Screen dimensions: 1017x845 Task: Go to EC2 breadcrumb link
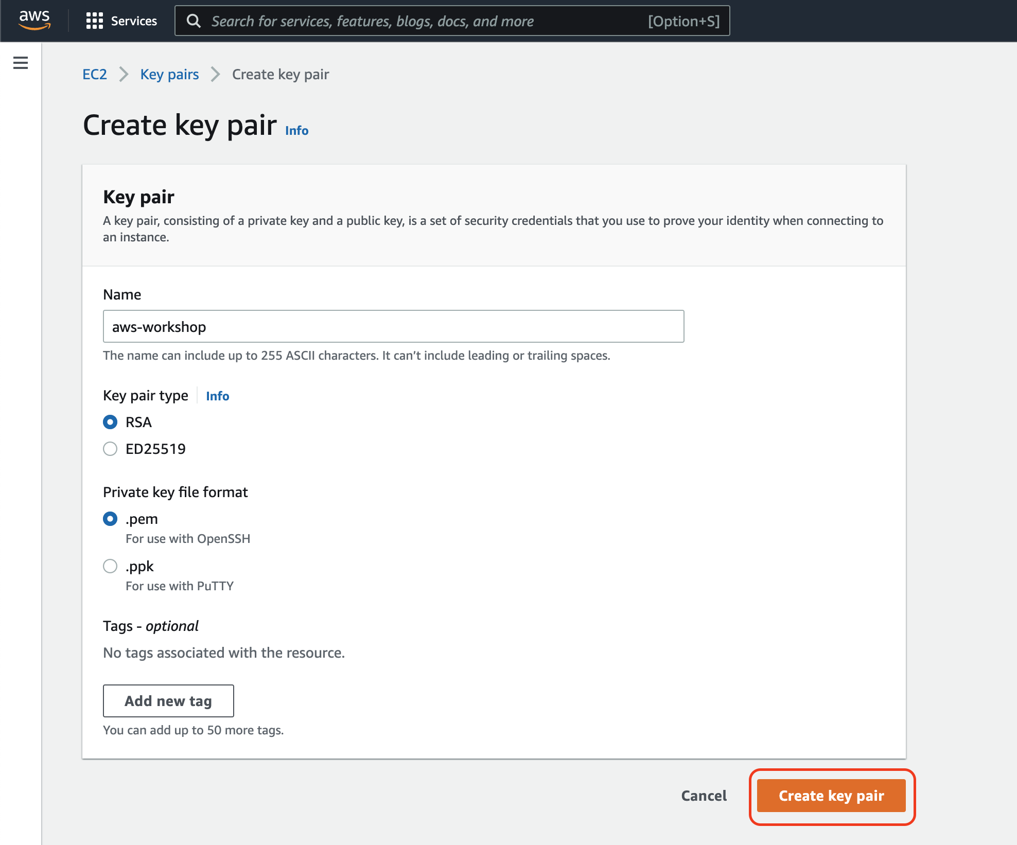click(95, 74)
